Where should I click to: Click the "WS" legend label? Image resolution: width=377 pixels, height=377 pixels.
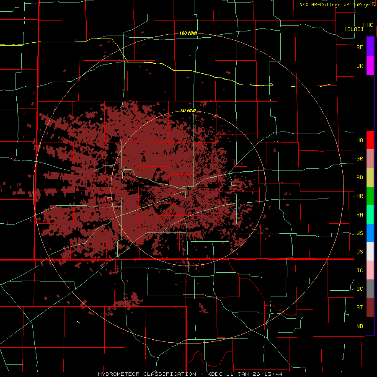[359, 233]
